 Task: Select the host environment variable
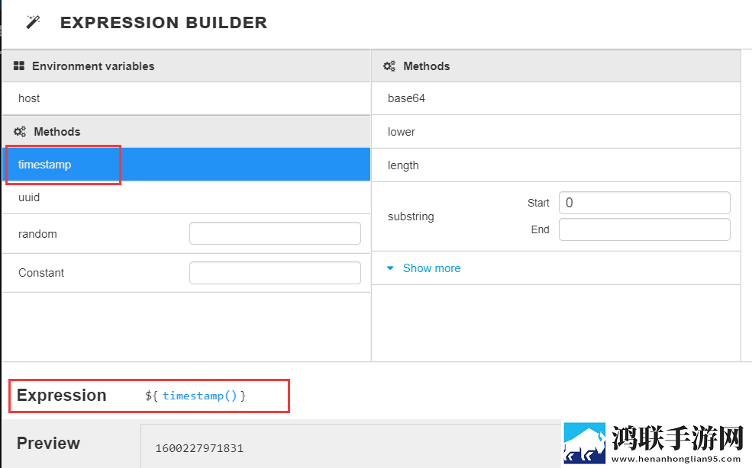coord(186,98)
